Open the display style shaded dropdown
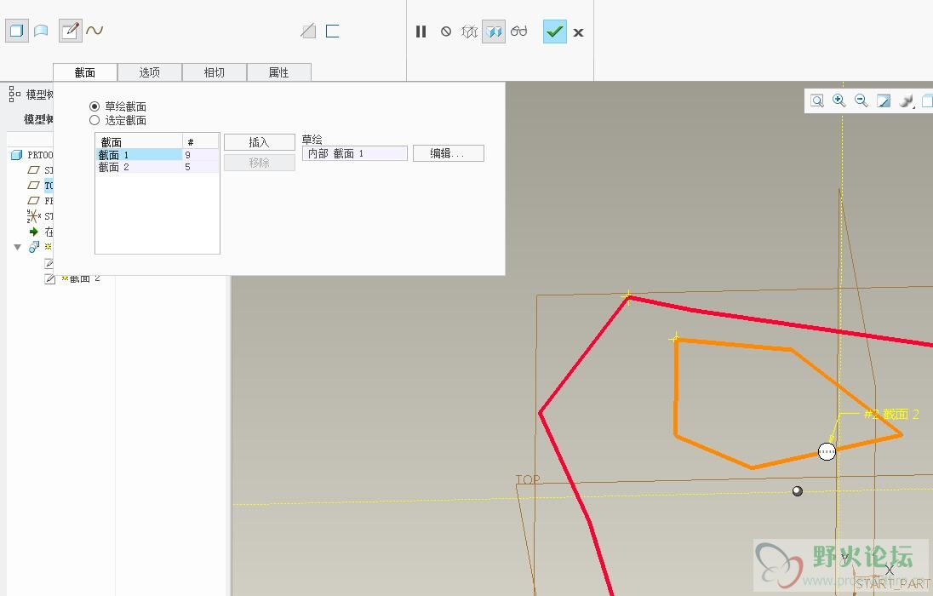Image resolution: width=933 pixels, height=596 pixels. [907, 101]
